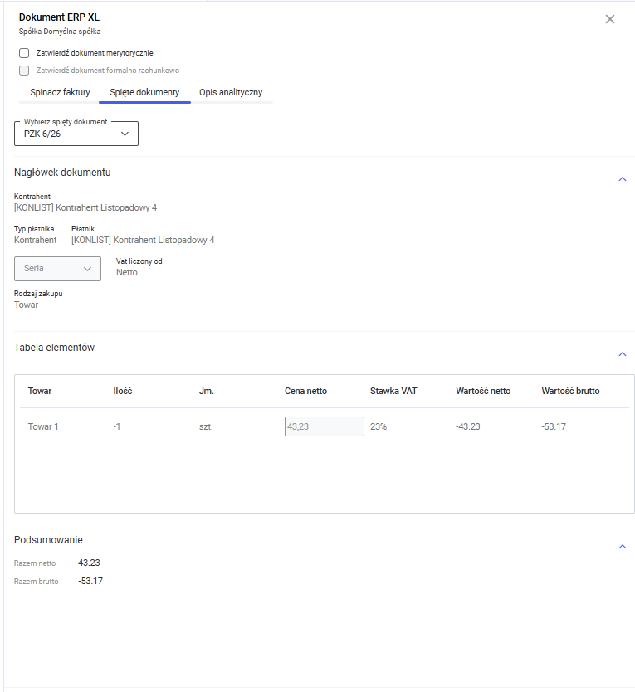Viewport: 635px width, 692px height.
Task: Expand the Seria dropdown
Action: [58, 269]
